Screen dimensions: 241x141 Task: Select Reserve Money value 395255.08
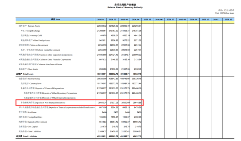pyautogui.click(x=102, y=79)
